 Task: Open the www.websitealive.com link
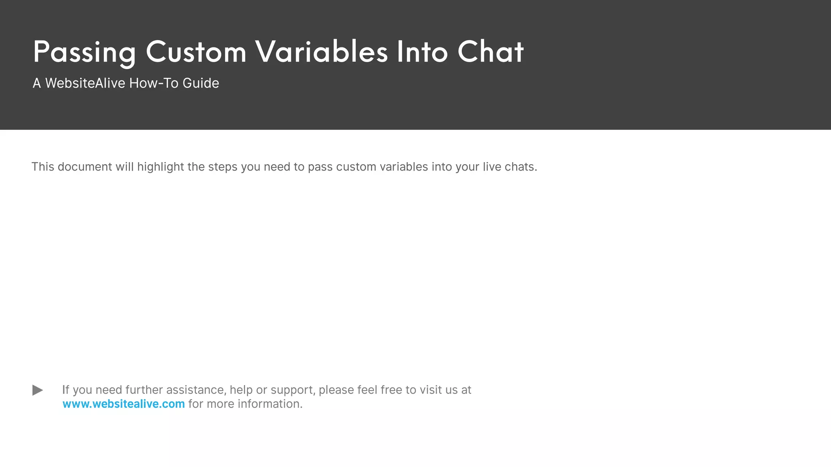pyautogui.click(x=124, y=404)
